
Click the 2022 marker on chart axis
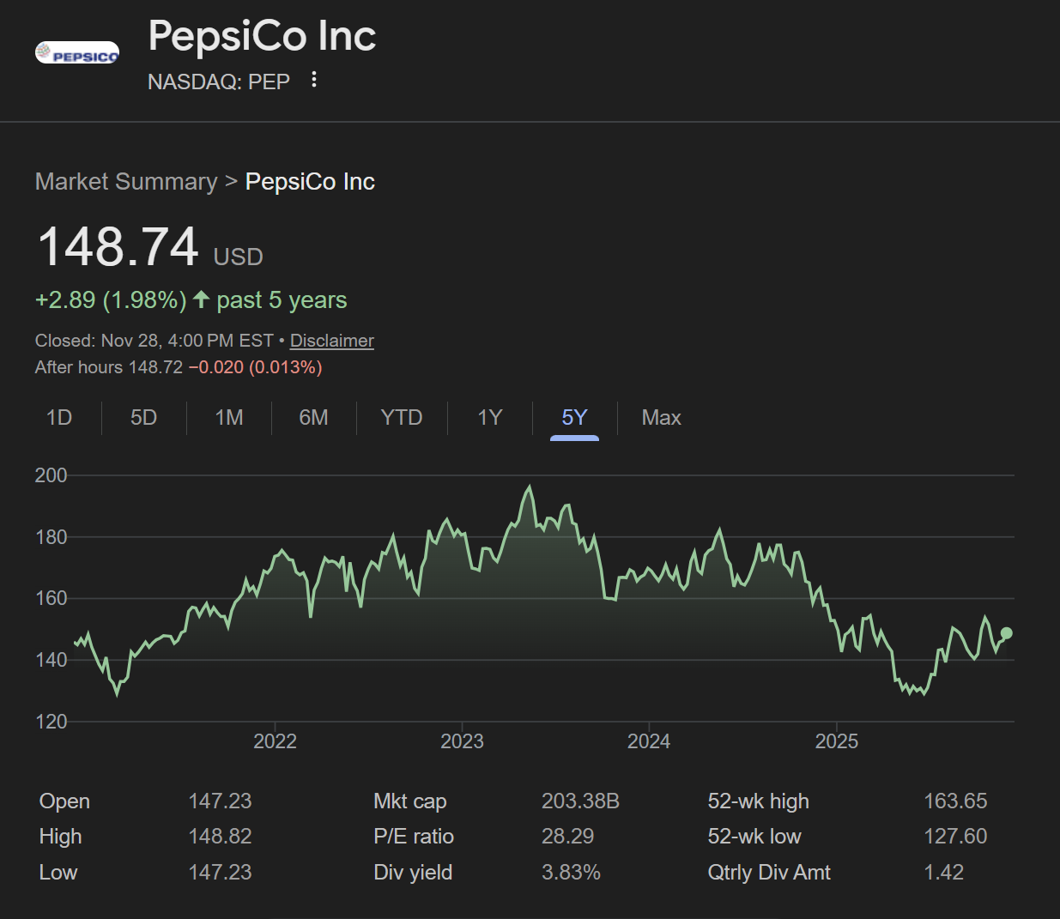pyautogui.click(x=275, y=741)
